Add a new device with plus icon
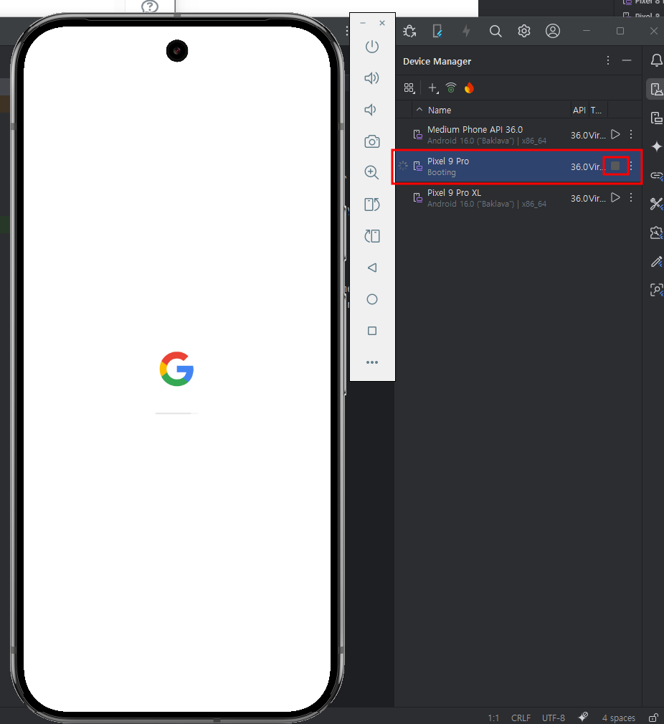The image size is (664, 724). [x=433, y=88]
